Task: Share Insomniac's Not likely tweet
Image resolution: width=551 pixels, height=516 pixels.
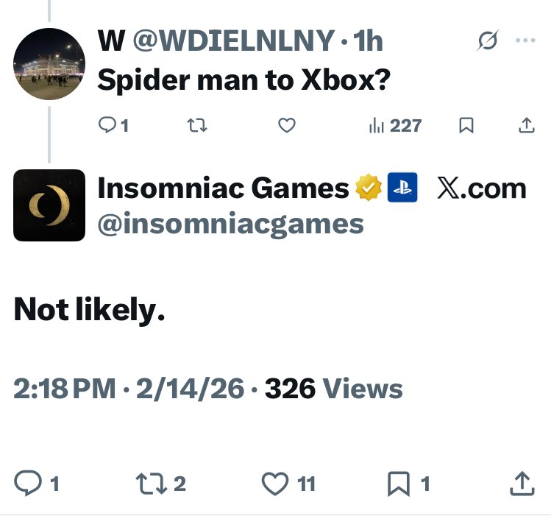Action: pos(522,483)
